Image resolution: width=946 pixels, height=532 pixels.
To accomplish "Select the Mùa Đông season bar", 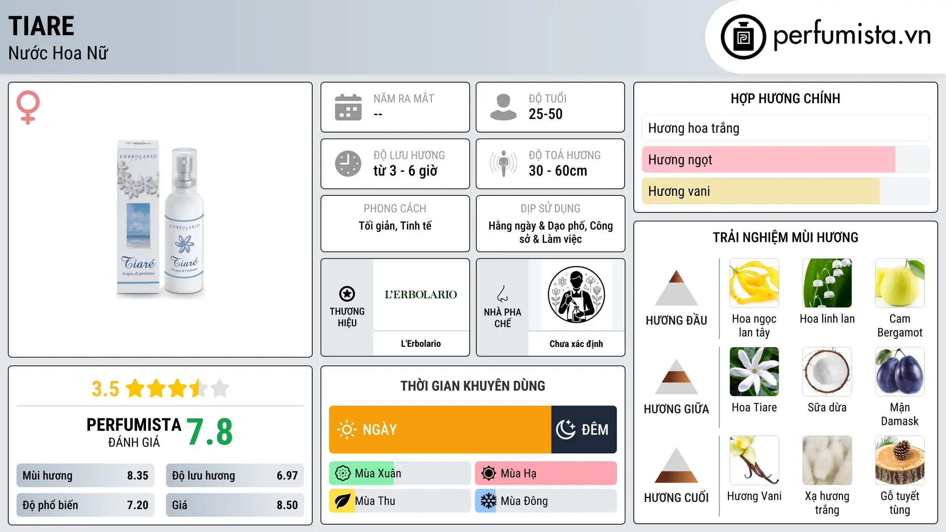I will click(546, 501).
